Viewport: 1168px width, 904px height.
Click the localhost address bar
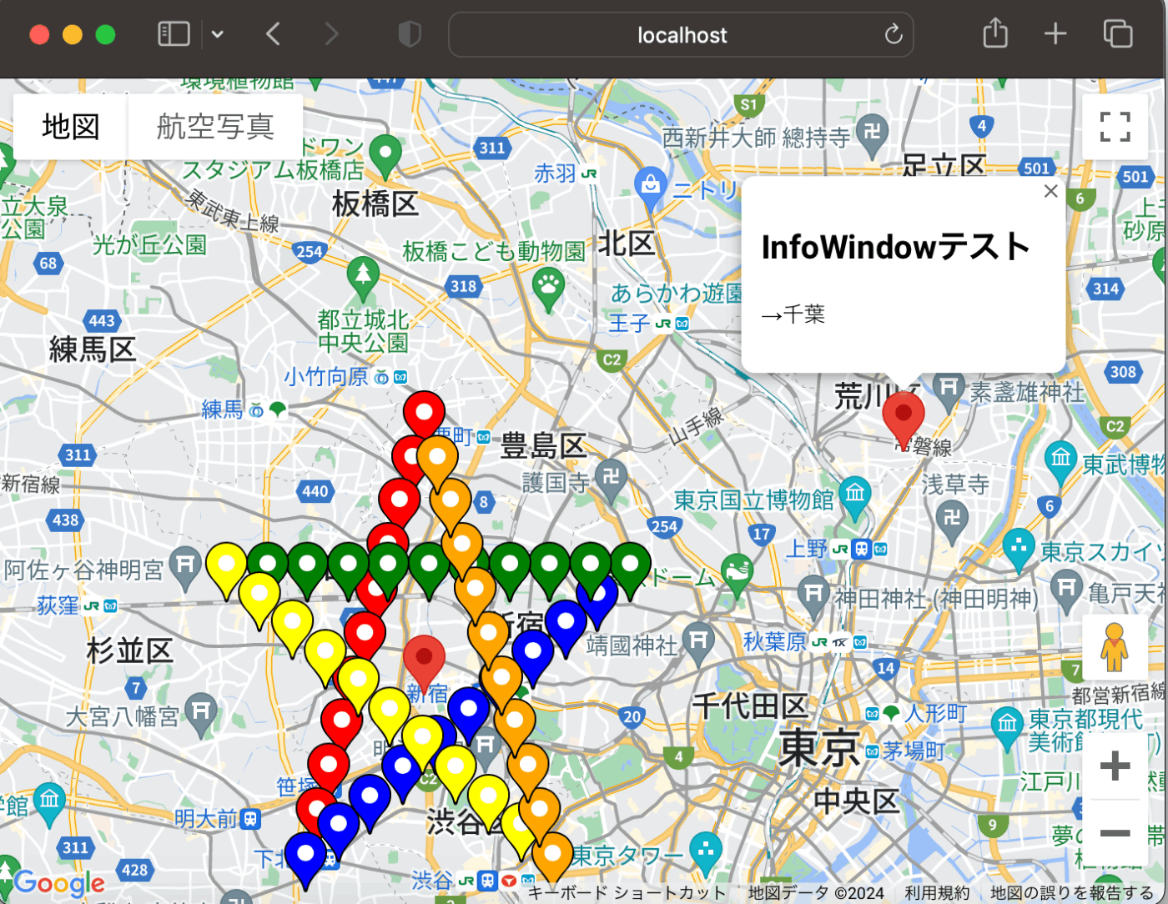pyautogui.click(x=682, y=35)
